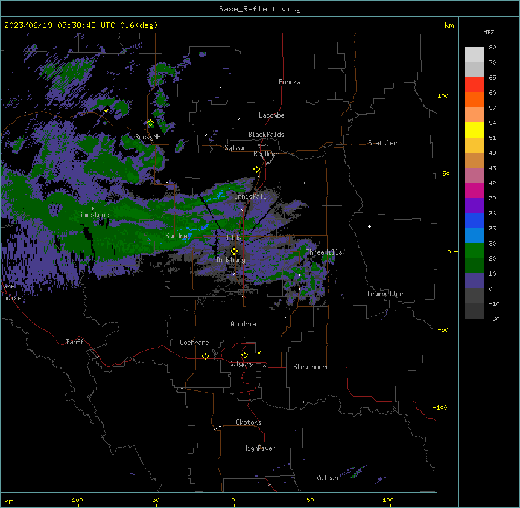This screenshot has width=520, height=508.
Task: Click the blue 30 dBZ echo near Sundre
Action: coord(187,237)
